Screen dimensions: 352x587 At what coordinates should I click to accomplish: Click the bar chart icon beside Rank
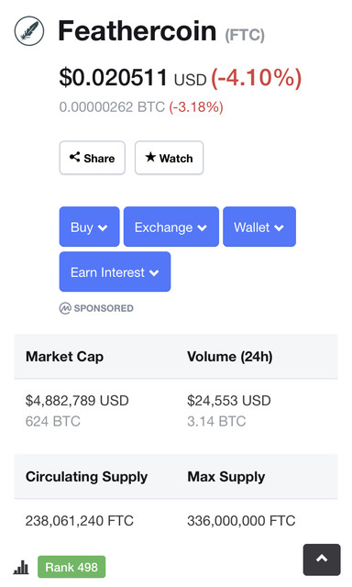[x=21, y=567]
